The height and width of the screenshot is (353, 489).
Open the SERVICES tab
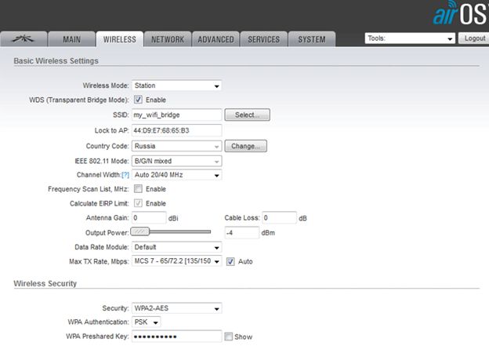(264, 39)
